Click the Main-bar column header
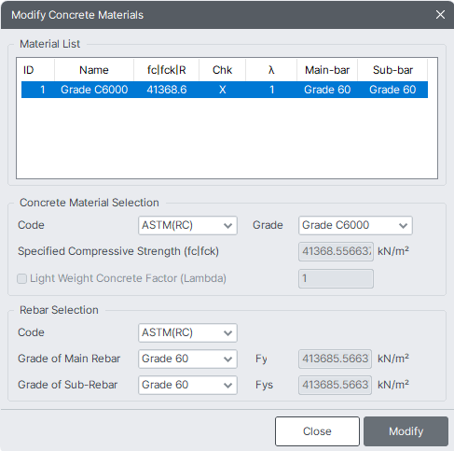 tap(327, 70)
